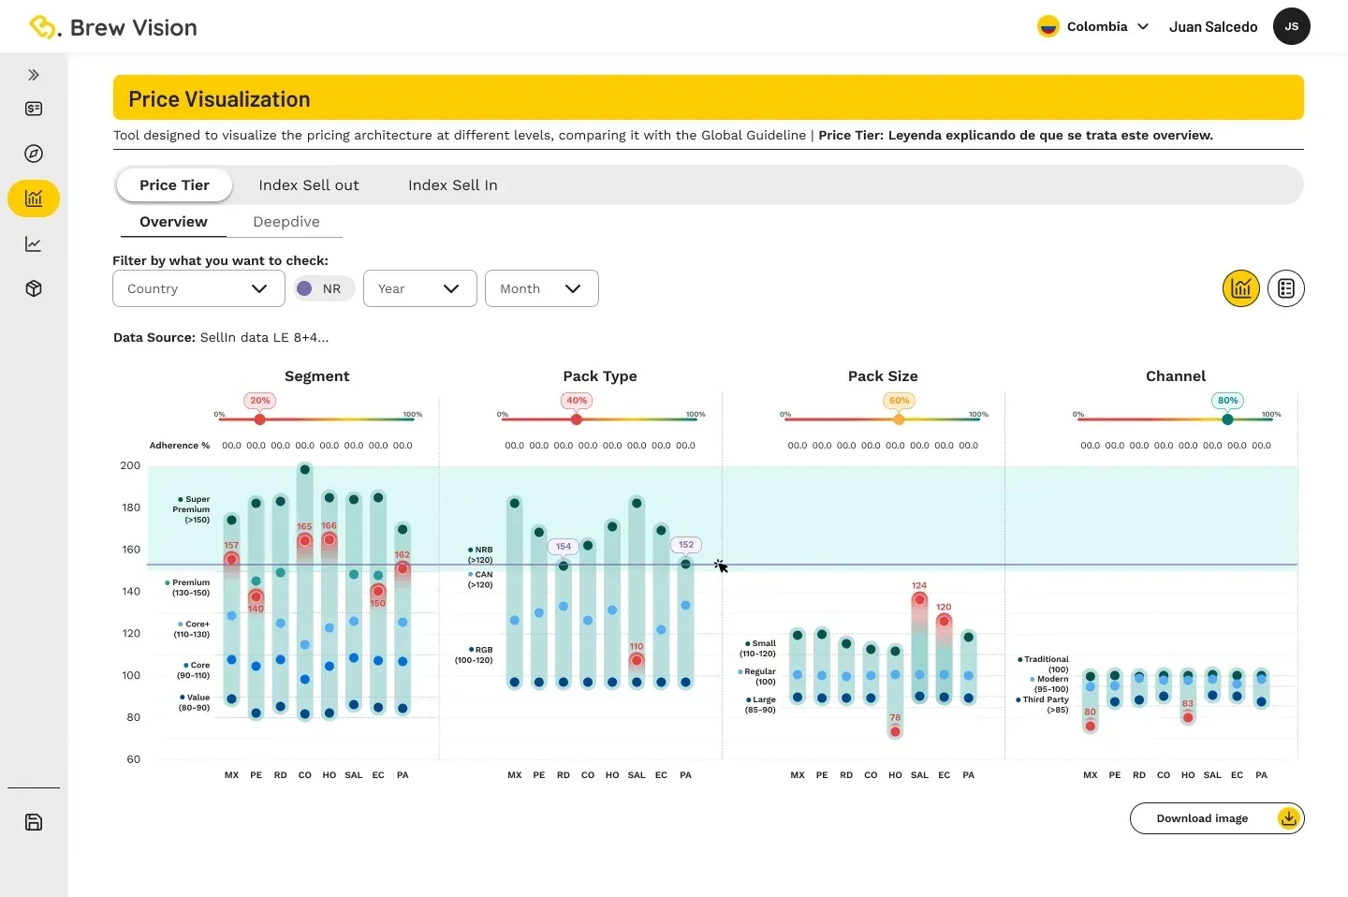The height and width of the screenshot is (897, 1348).
Task: Click the Small (110-120) legend label
Action: point(758,648)
